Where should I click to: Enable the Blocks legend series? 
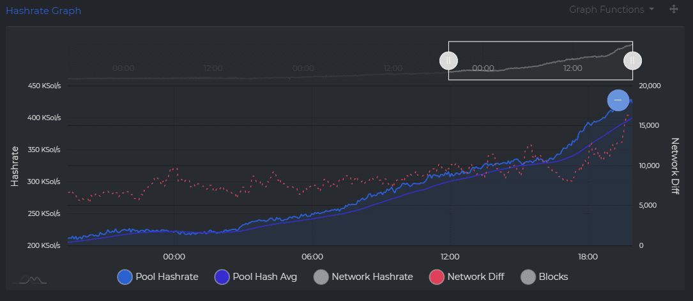544,277
